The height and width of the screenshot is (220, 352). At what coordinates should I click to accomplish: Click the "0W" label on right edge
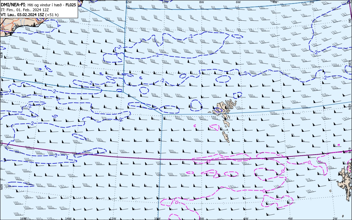click(350, 20)
